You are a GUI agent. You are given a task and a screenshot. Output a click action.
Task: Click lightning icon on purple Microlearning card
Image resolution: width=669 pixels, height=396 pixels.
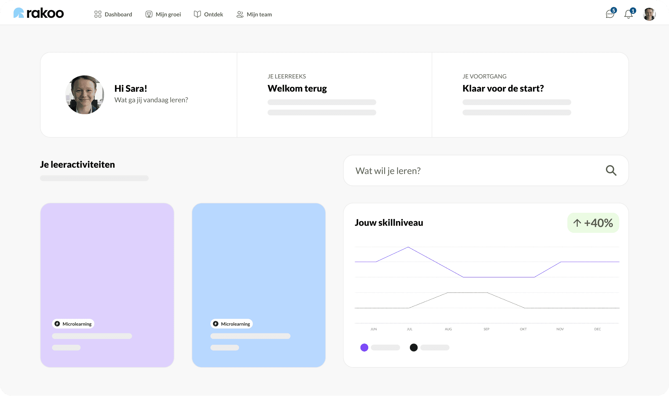(x=57, y=324)
